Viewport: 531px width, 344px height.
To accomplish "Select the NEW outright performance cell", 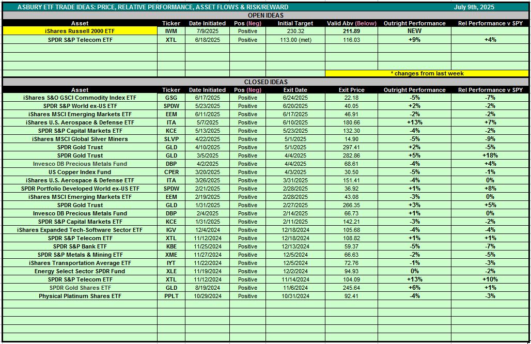I will 414,31.
